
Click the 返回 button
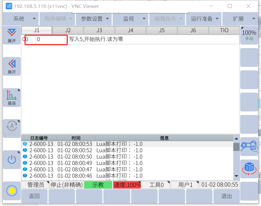[34, 196]
